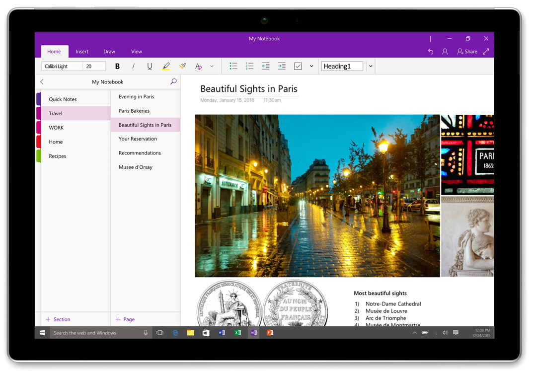Increase the paragraph indent
Screen dimensions: 535x371
click(x=282, y=66)
